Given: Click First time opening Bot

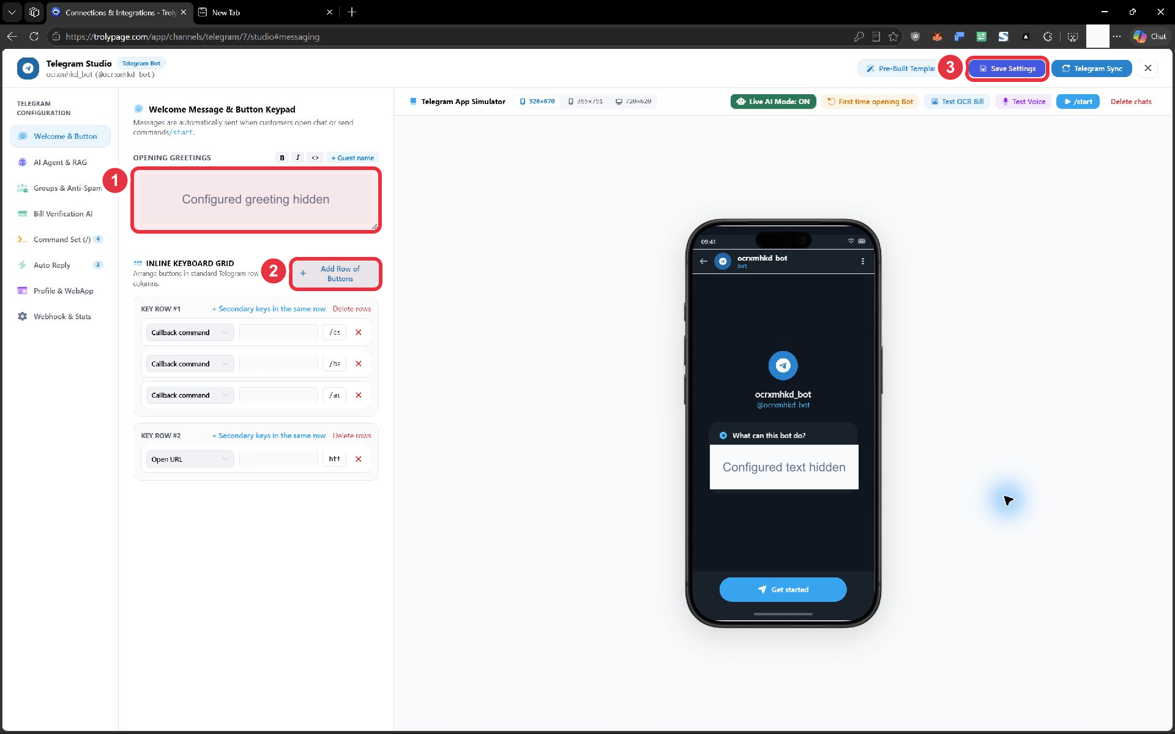Looking at the screenshot, I should [870, 102].
